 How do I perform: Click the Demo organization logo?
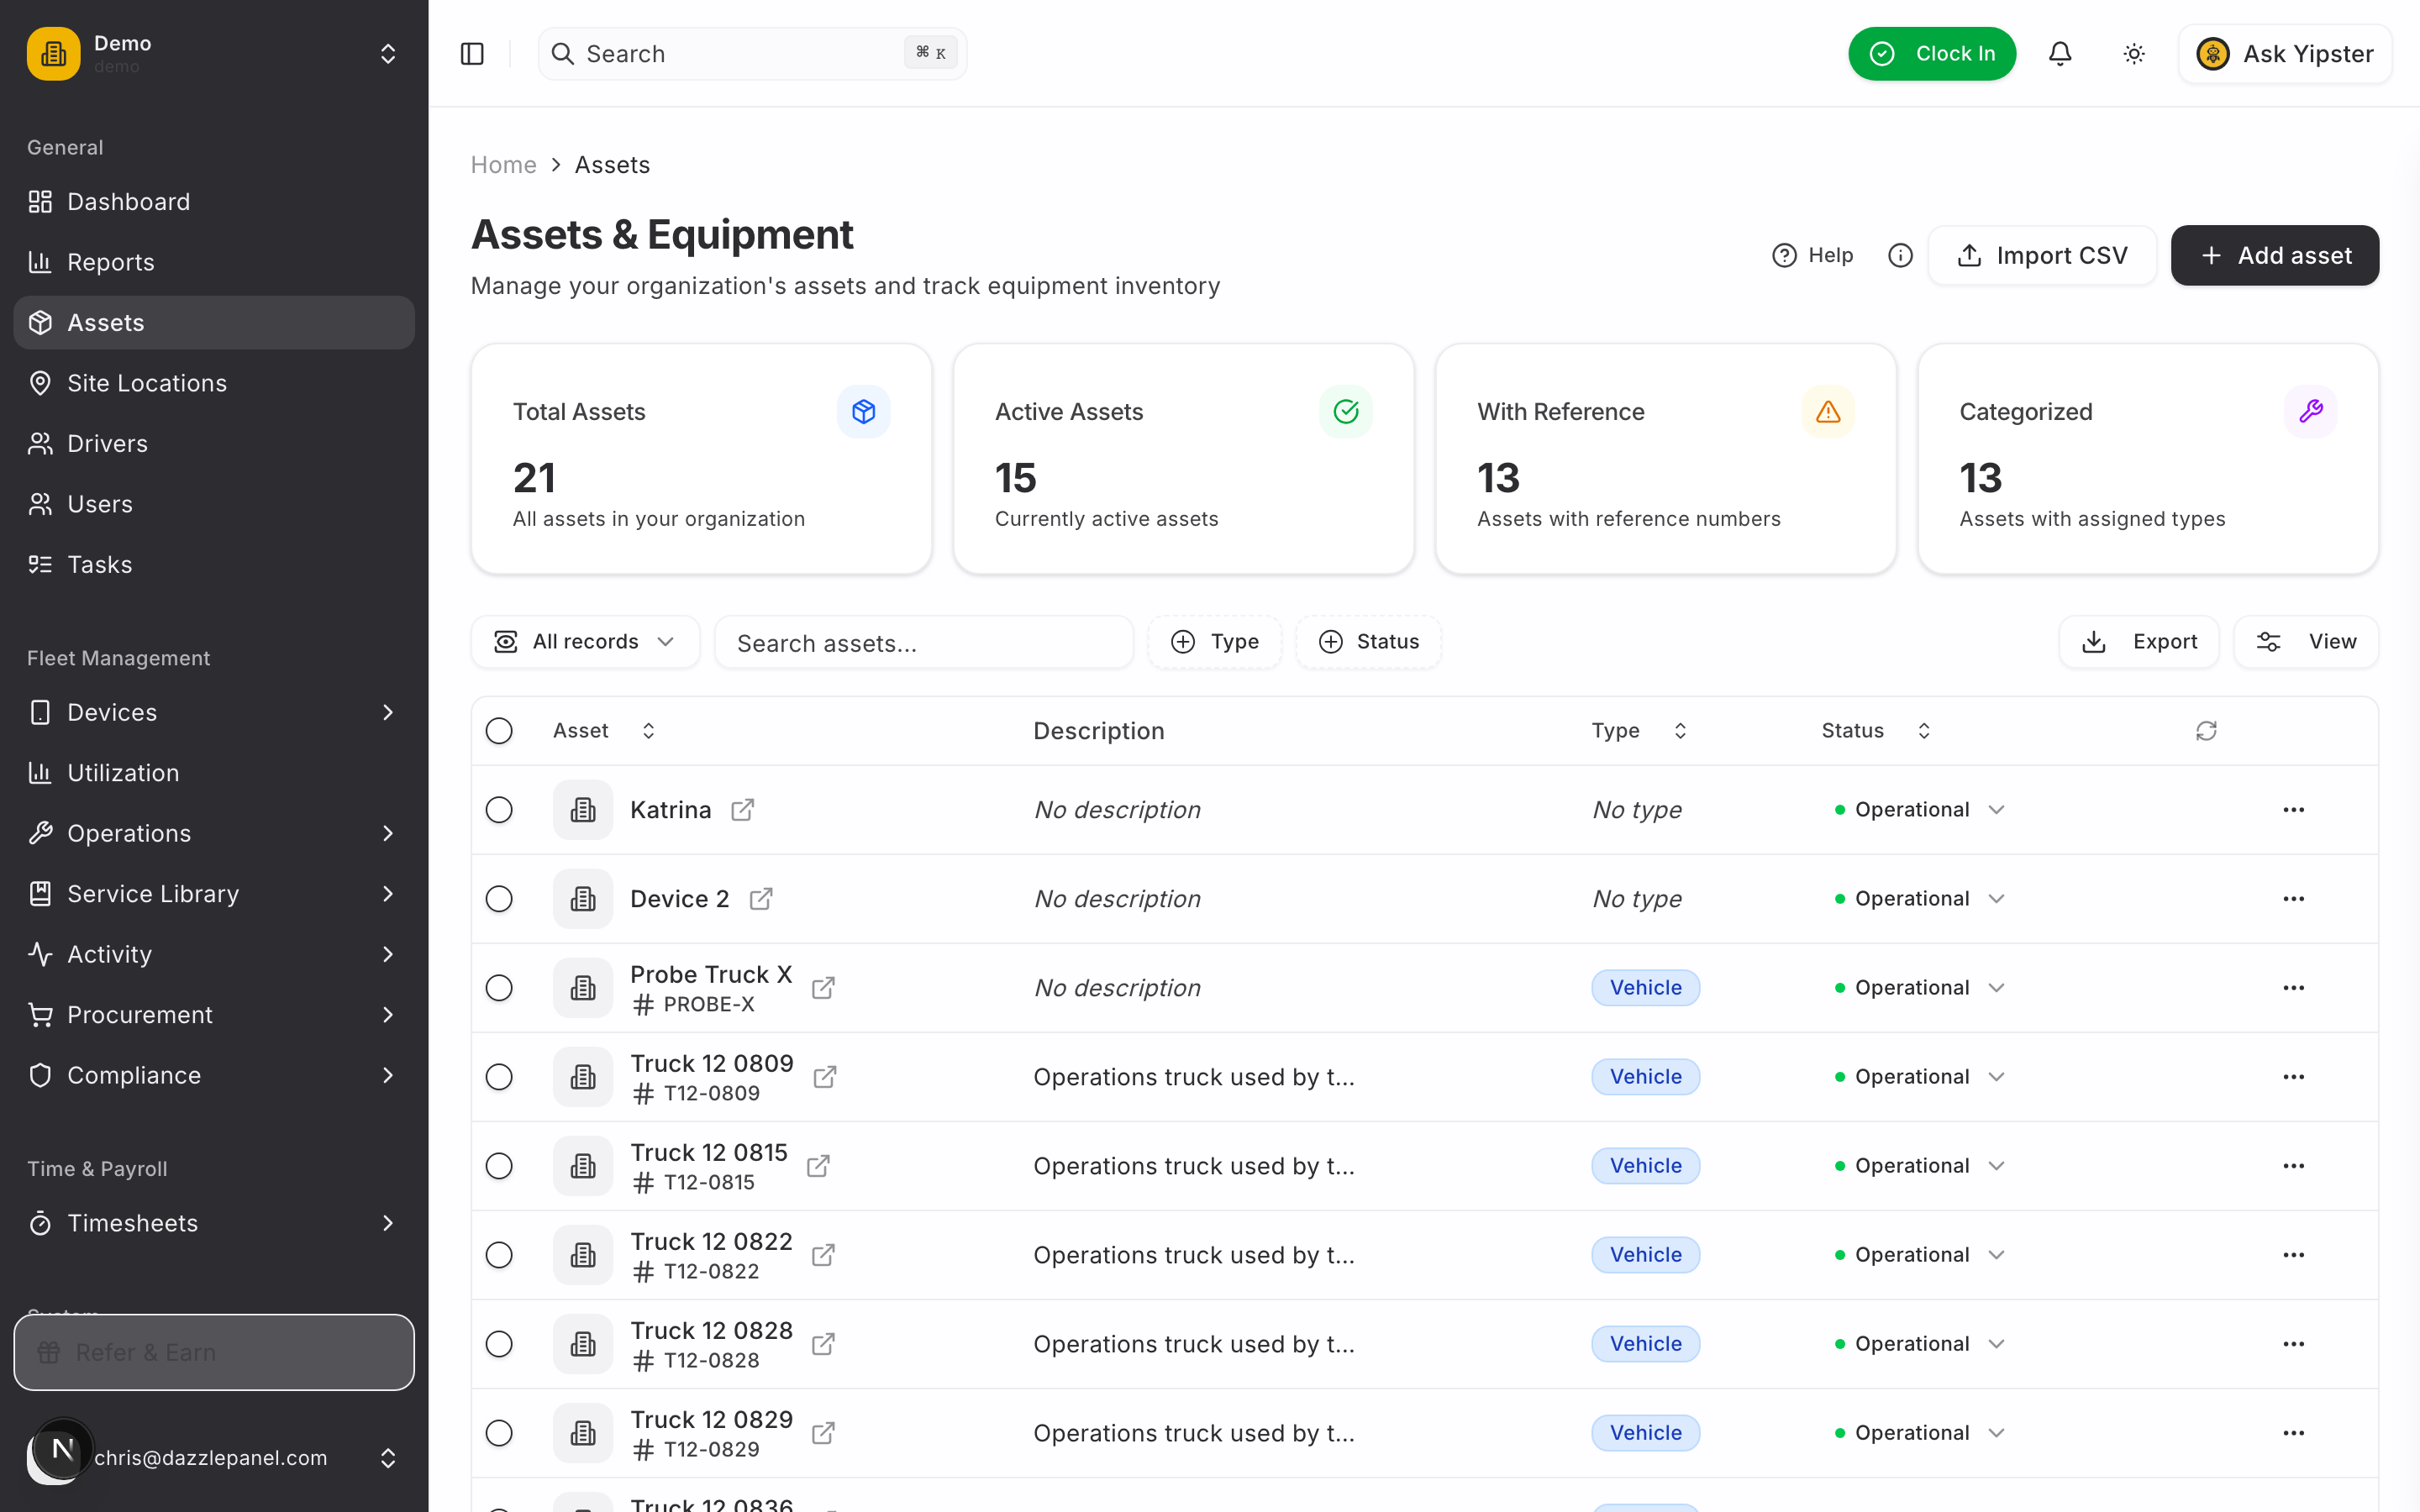pyautogui.click(x=54, y=54)
